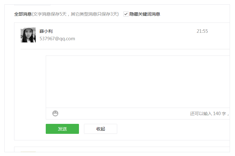
Task: Click the partially visible next message card
Action: [125, 150]
